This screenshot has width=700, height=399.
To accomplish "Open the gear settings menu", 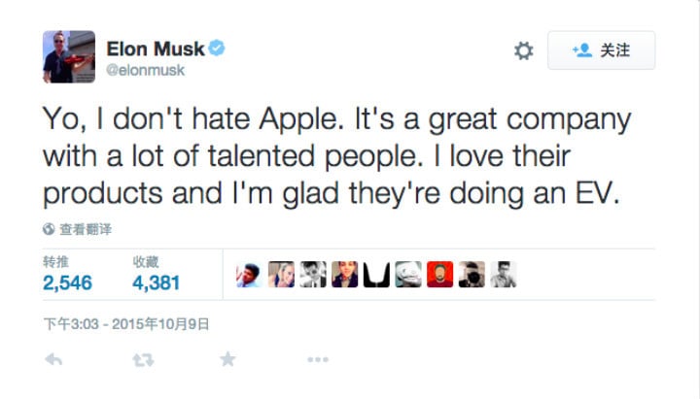I will 523,51.
